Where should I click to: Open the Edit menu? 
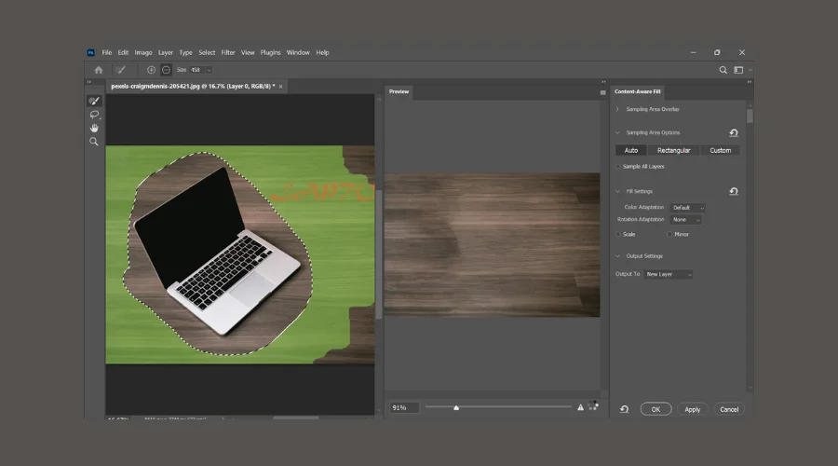click(x=123, y=52)
